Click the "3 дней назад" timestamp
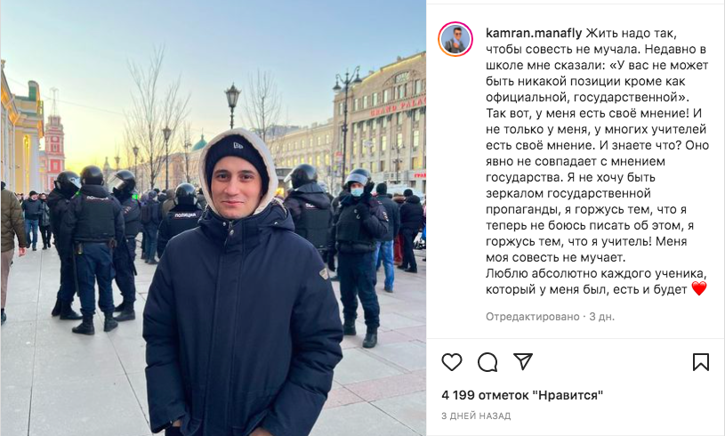 tap(476, 416)
